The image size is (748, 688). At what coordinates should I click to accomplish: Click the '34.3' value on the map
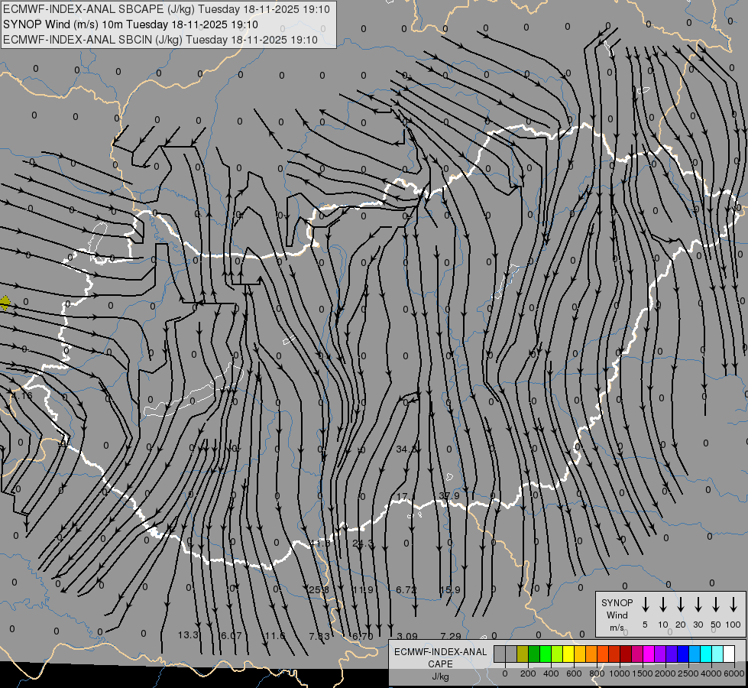tap(406, 449)
